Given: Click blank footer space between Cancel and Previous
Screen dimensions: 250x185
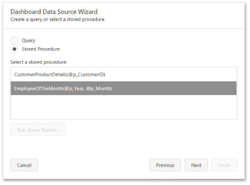Looking at the screenshot, I should 94,165.
